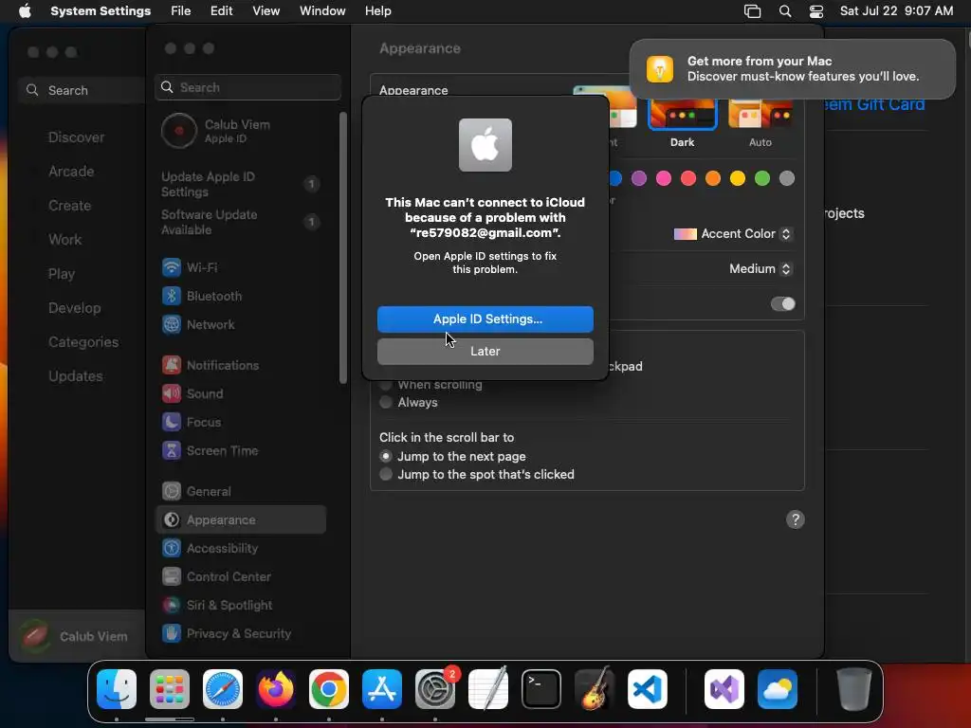Open the Help menu
The height and width of the screenshot is (728, 971).
click(x=377, y=11)
